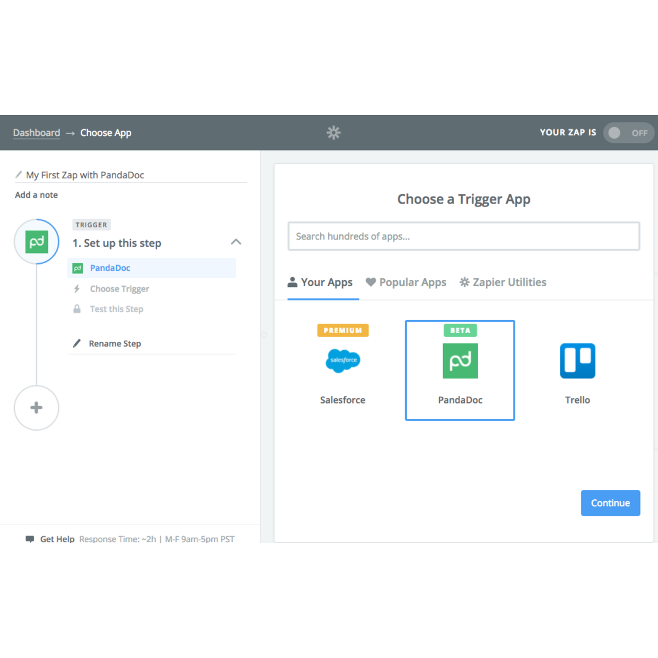This screenshot has height=658, width=658.
Task: Collapse the Set up this step section
Action: pyautogui.click(x=236, y=242)
